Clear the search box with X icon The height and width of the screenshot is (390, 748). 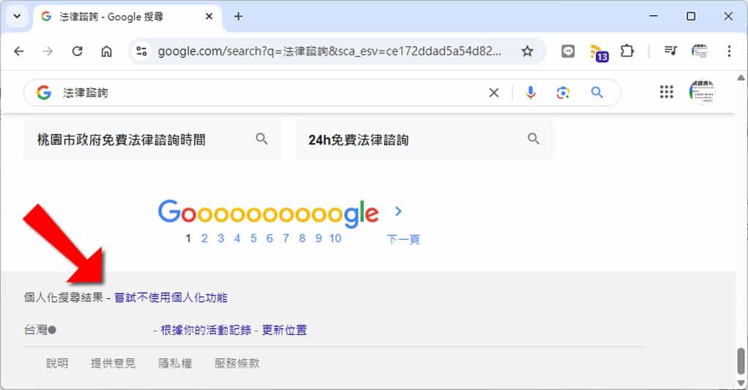(x=495, y=93)
